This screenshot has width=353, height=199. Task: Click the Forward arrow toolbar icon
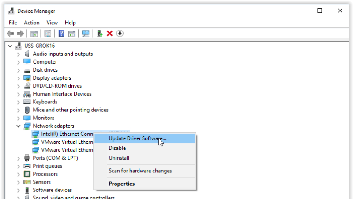20,34
